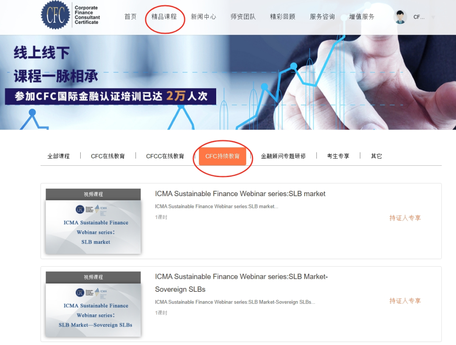456x345 pixels.
Task: Select the CFCC在线教育 tab
Action: point(165,156)
